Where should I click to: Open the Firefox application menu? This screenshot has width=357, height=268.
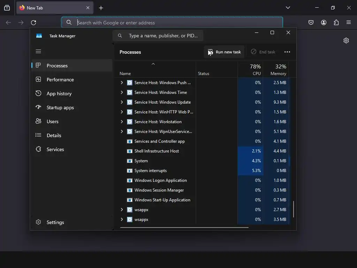point(349,22)
